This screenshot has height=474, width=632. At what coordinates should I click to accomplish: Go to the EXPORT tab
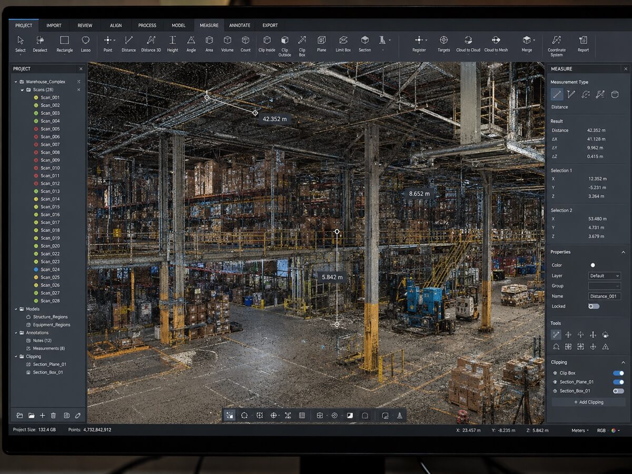point(270,25)
